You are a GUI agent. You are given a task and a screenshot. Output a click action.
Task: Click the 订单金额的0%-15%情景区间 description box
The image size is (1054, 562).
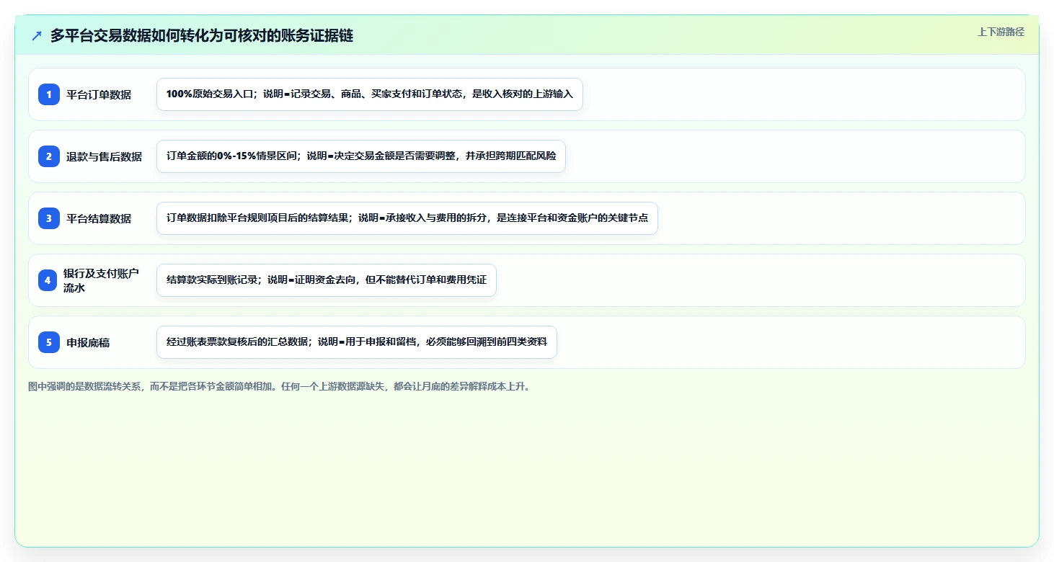(361, 156)
